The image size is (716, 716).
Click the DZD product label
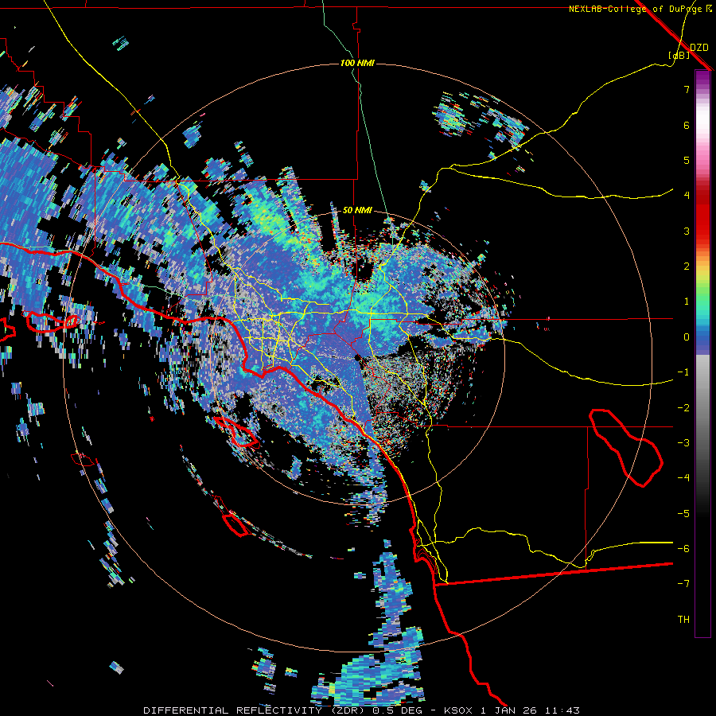[698, 47]
